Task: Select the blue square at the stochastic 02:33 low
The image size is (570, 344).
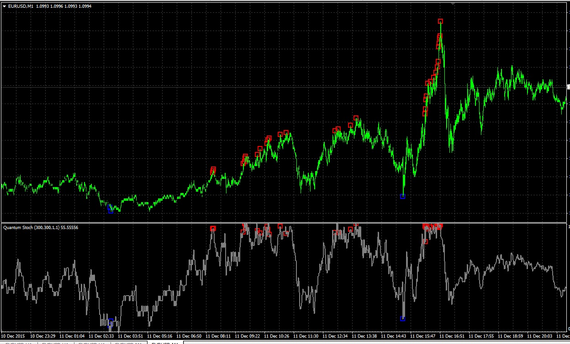Action: pos(110,322)
